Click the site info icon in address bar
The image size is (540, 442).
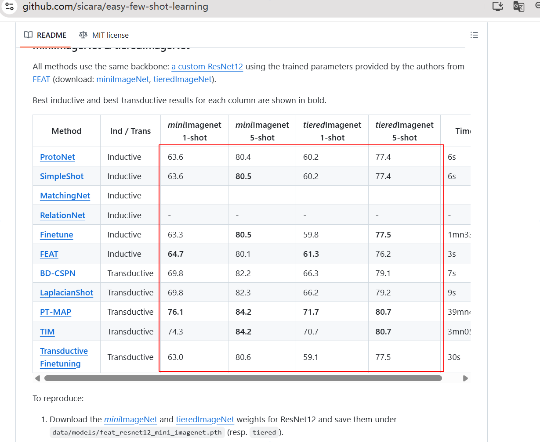[x=10, y=6]
